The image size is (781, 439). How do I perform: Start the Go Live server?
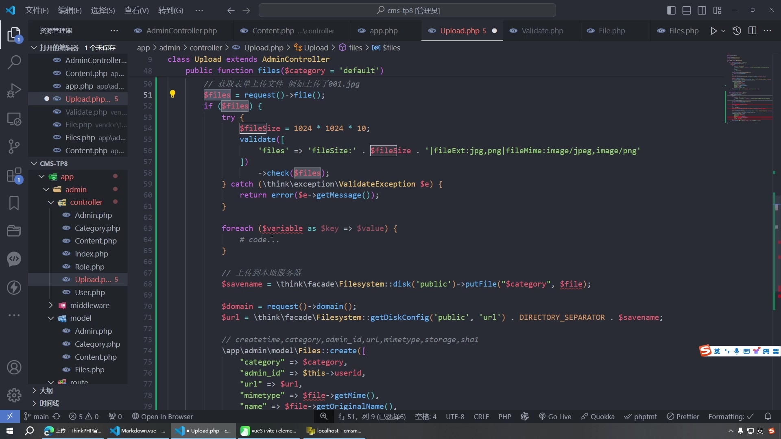click(x=555, y=417)
